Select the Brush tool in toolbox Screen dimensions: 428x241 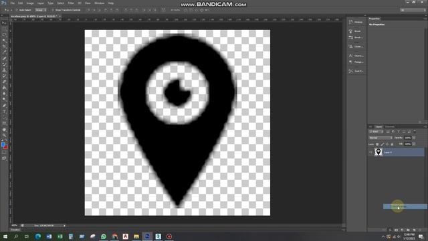(x=4, y=64)
